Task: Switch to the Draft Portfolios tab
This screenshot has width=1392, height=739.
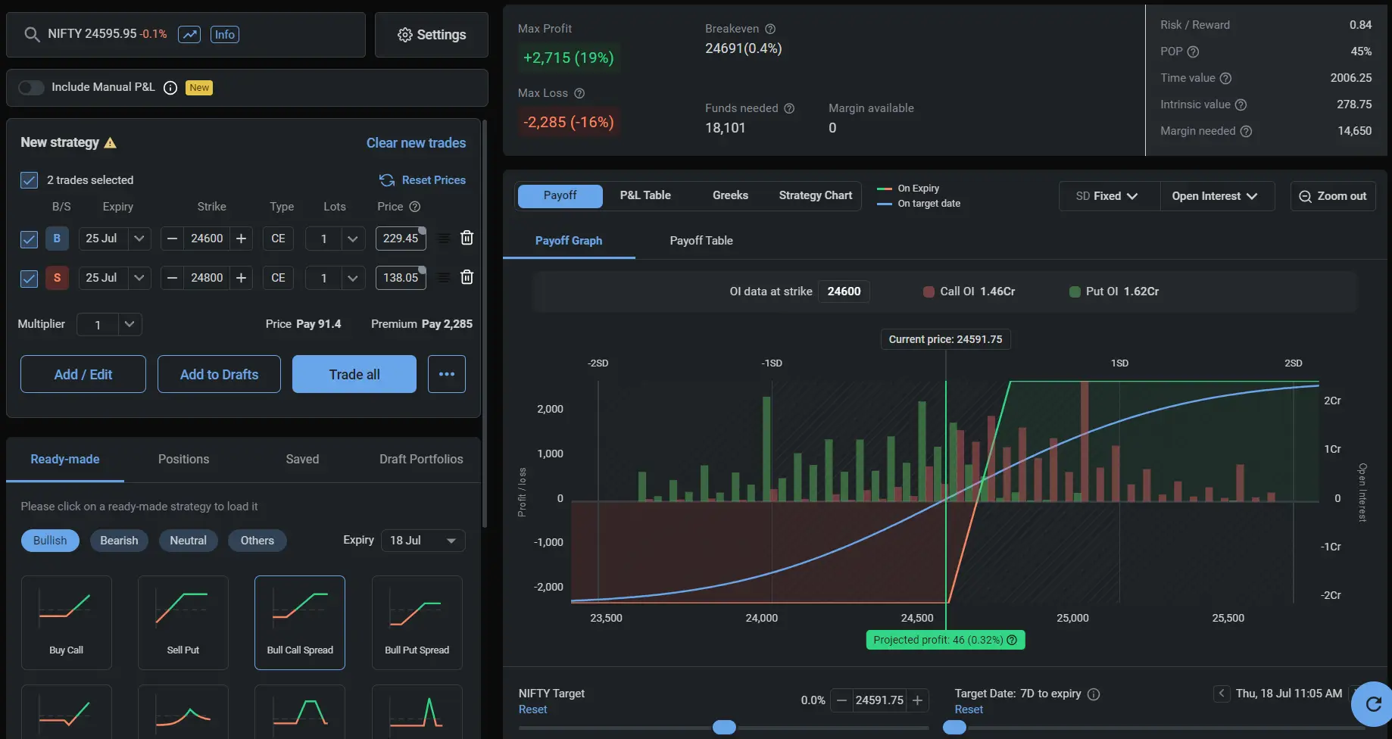Action: pyautogui.click(x=421, y=460)
